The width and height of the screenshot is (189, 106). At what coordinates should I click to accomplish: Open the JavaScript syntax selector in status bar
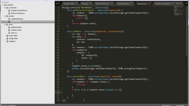click(x=180, y=105)
